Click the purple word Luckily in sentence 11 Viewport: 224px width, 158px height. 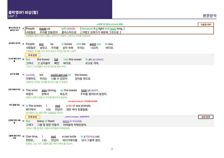point(30,75)
